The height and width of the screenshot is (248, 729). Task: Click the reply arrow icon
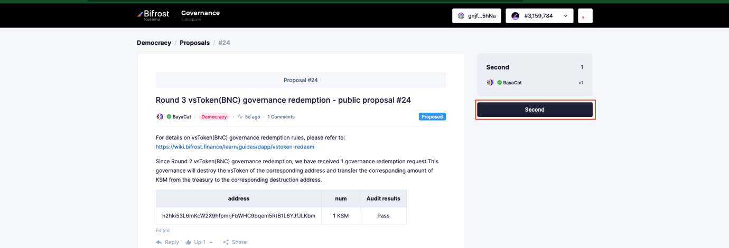pyautogui.click(x=159, y=242)
